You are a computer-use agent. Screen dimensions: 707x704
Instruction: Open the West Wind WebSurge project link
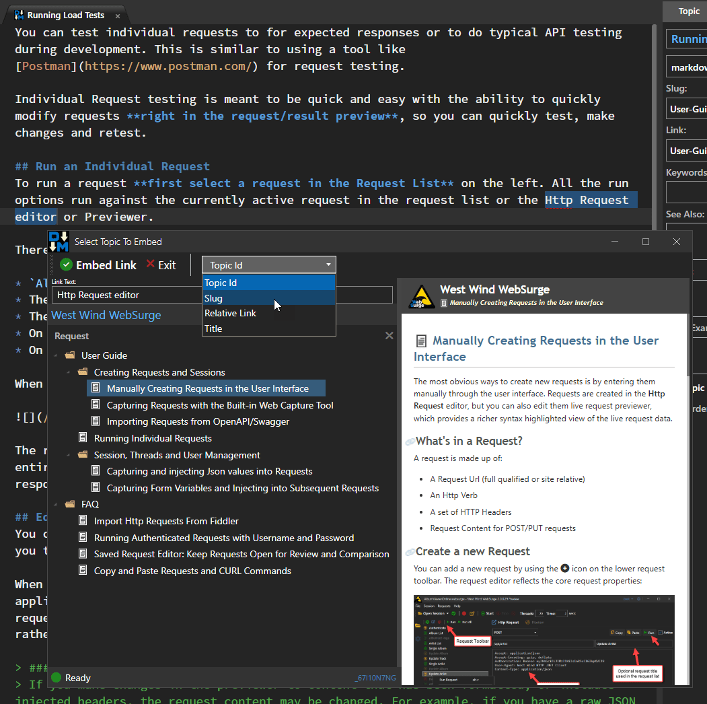click(x=106, y=315)
